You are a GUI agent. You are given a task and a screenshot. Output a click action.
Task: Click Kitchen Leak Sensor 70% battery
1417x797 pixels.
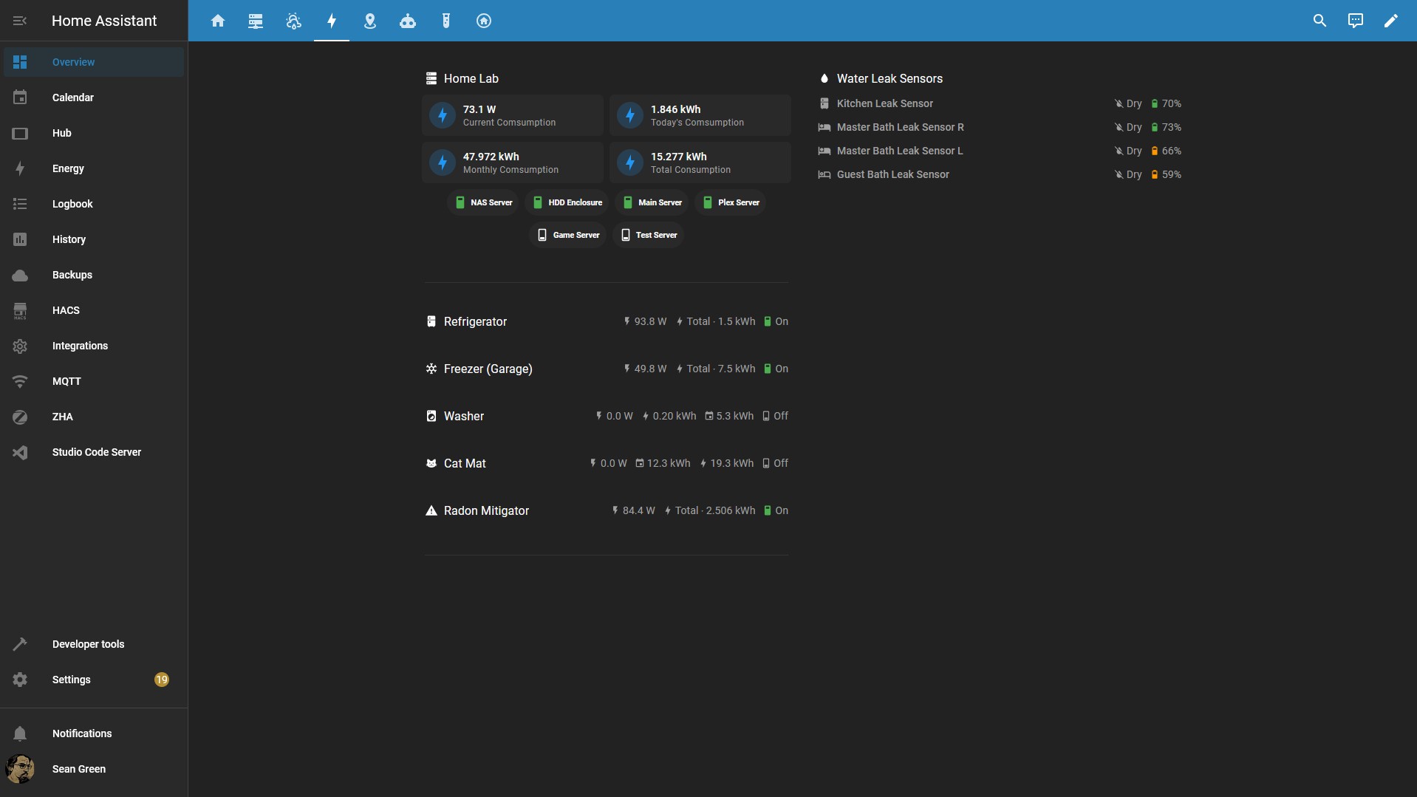click(1166, 103)
